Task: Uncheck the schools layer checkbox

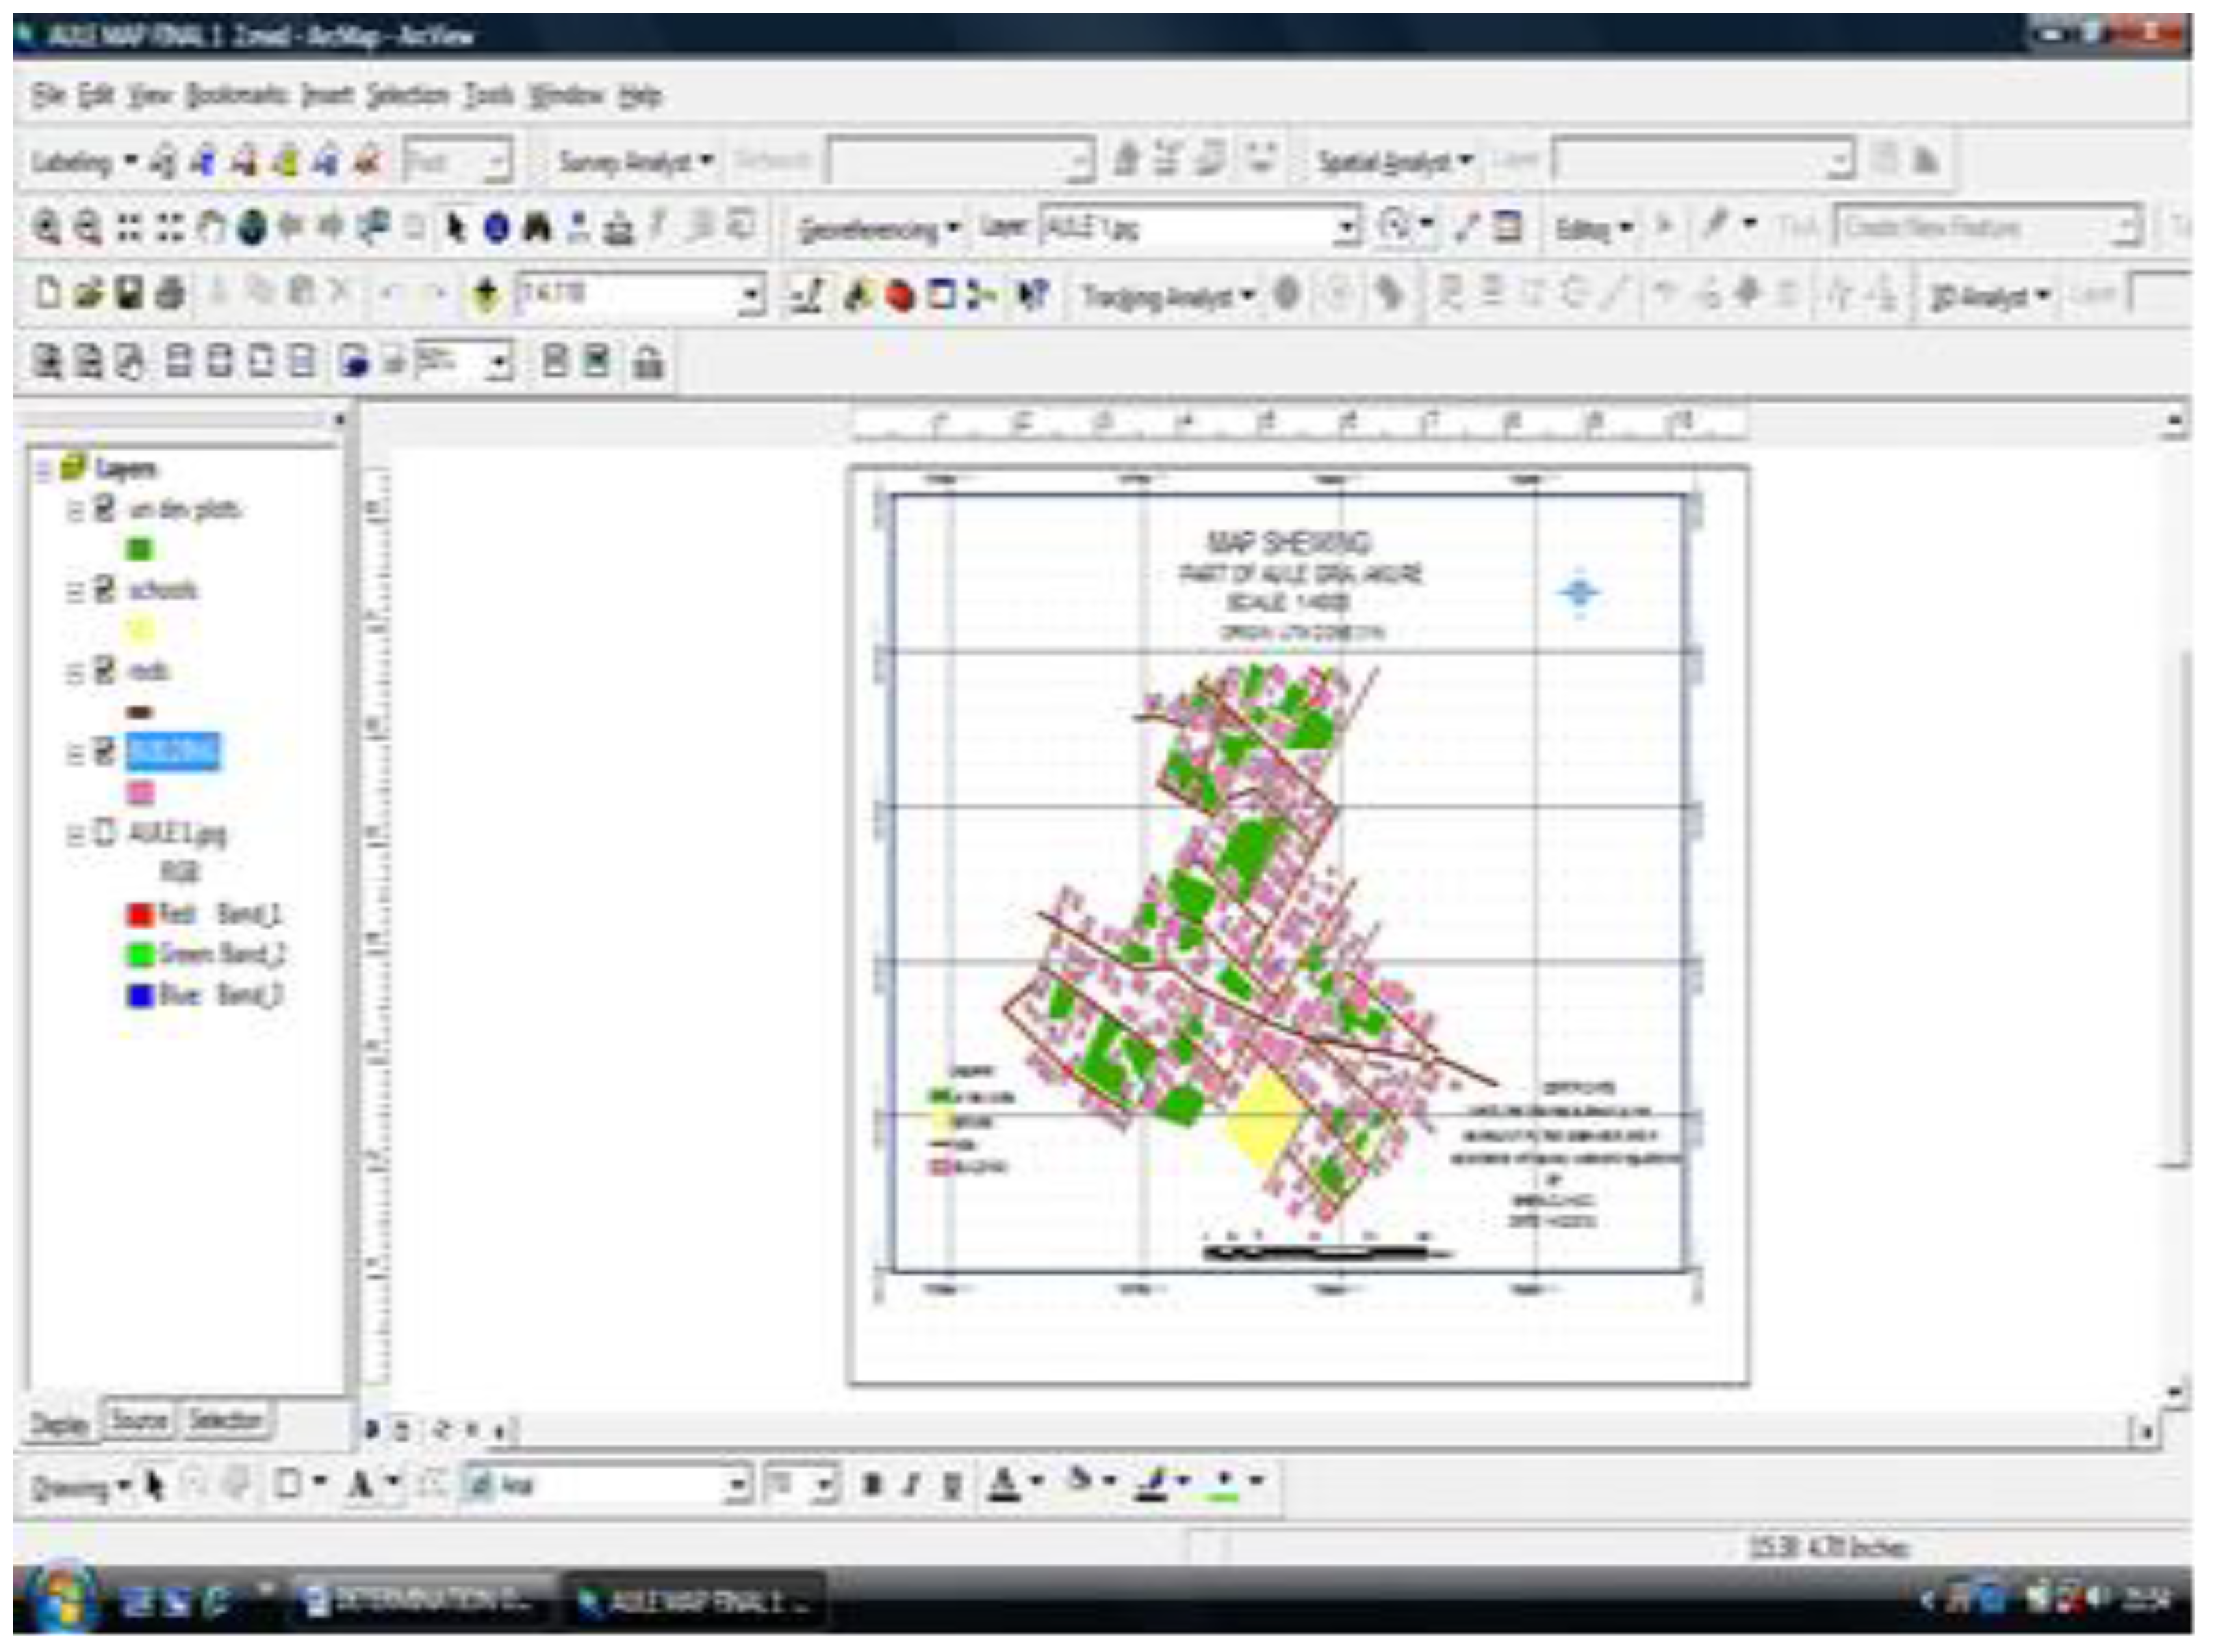Action: click(x=105, y=589)
